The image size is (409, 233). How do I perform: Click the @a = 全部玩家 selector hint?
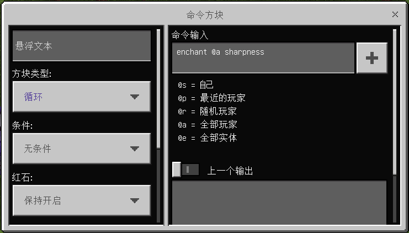(x=207, y=124)
